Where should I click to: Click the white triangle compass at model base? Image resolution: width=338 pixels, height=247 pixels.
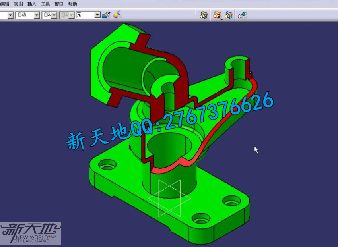pos(169,198)
